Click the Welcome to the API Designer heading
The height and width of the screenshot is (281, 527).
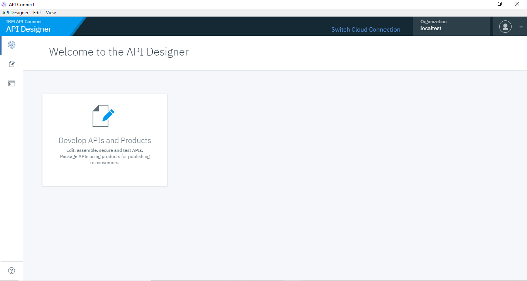pos(119,52)
